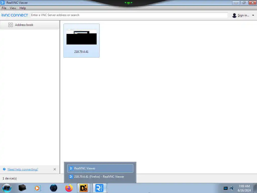Click the monitor icon in system tray
This screenshot has height=193, width=257.
226,188
